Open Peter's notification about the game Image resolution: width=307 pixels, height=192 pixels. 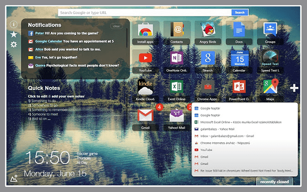tap(73, 34)
